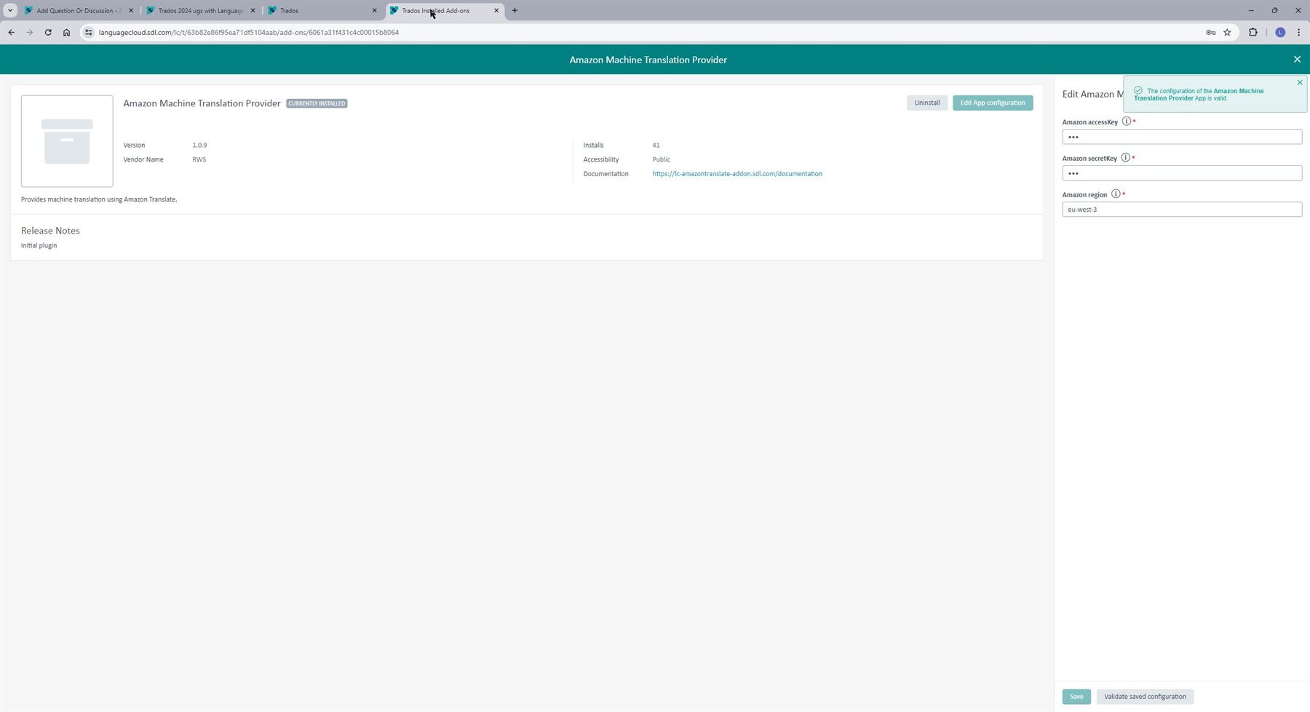Click info icon next to Amazon accessKey
This screenshot has width=1310, height=712.
click(x=1126, y=122)
